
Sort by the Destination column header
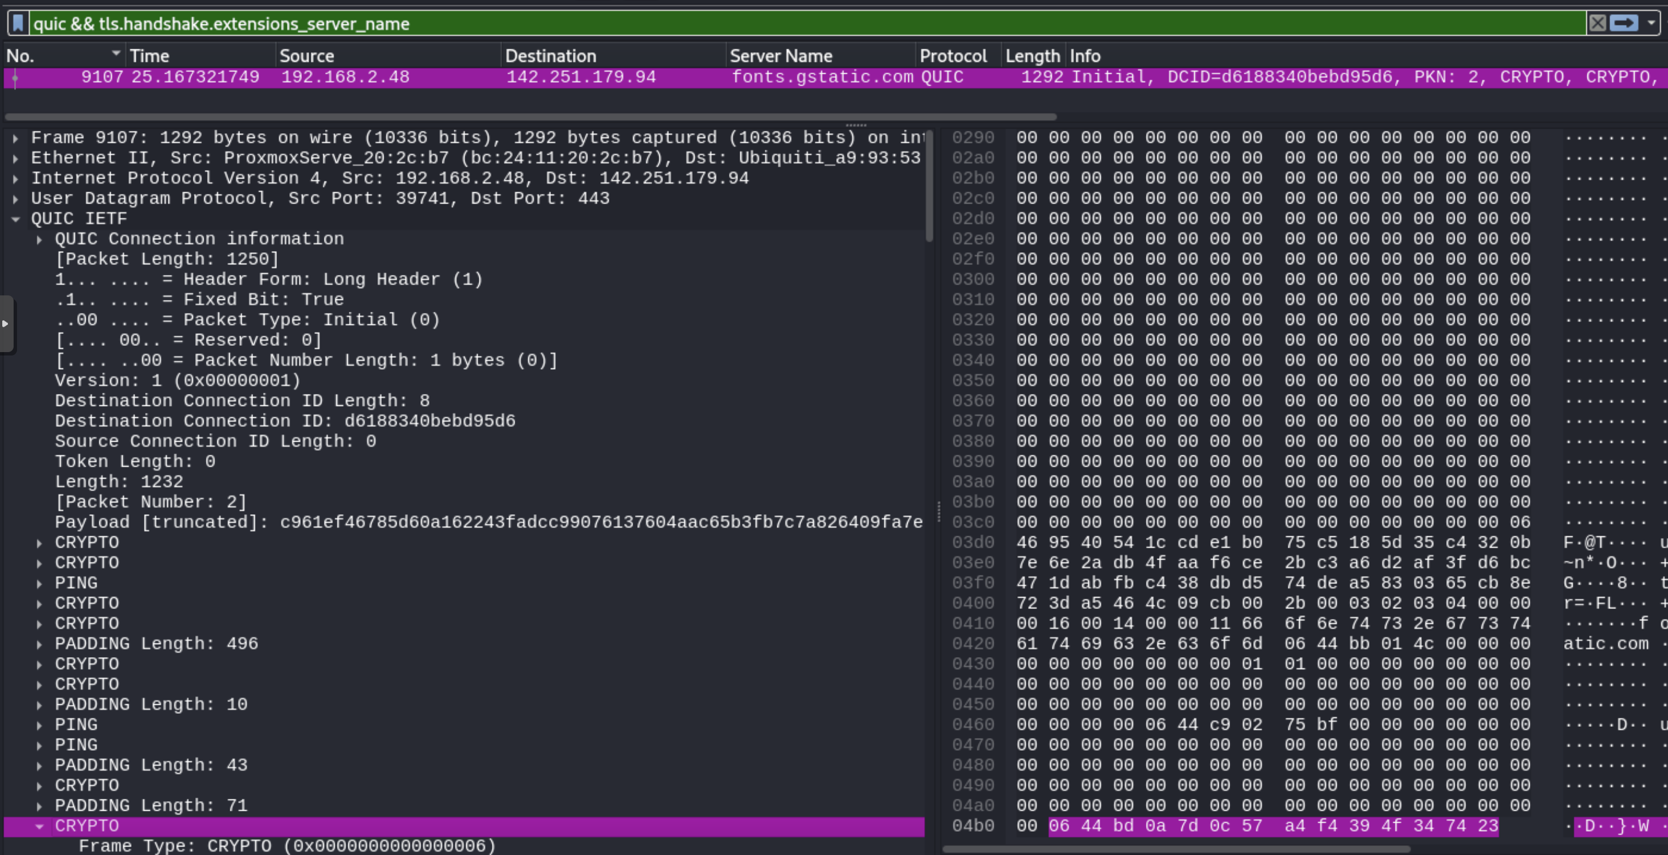click(614, 56)
